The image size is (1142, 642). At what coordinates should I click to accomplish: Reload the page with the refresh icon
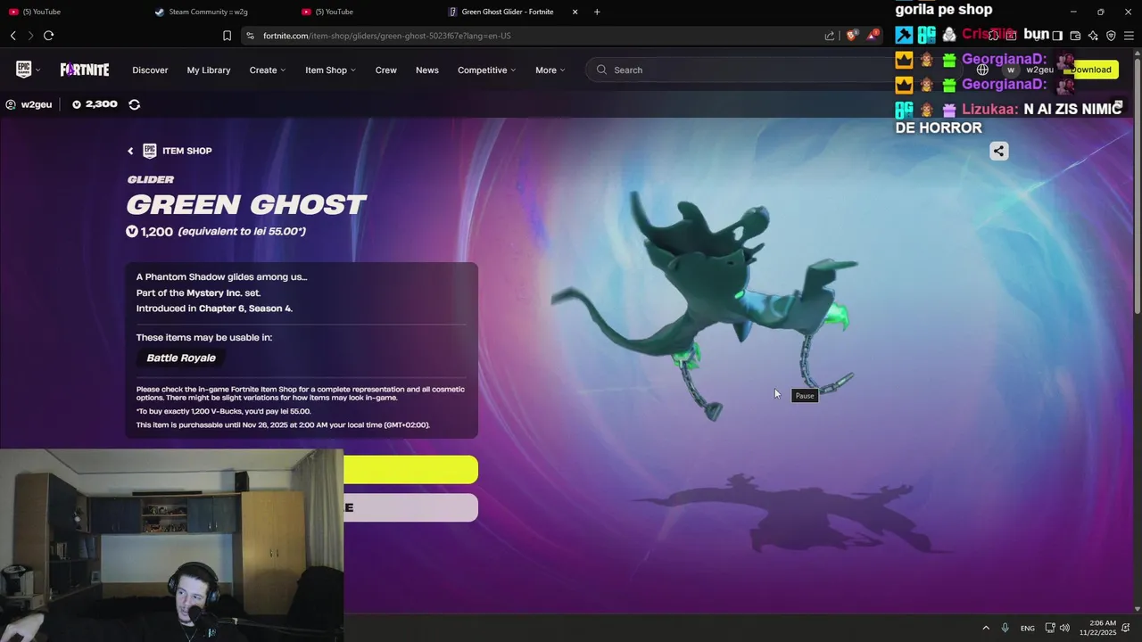pyautogui.click(x=48, y=36)
